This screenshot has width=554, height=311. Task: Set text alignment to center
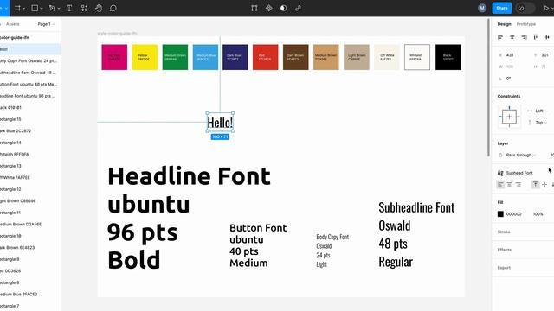click(x=509, y=184)
